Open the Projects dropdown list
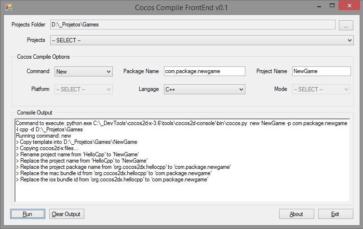363x229 pixels. [x=202, y=40]
